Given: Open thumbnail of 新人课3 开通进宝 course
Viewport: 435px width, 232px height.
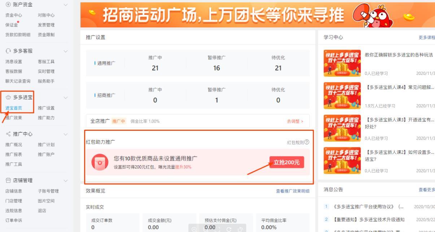Looking at the screenshot, I should (342, 127).
